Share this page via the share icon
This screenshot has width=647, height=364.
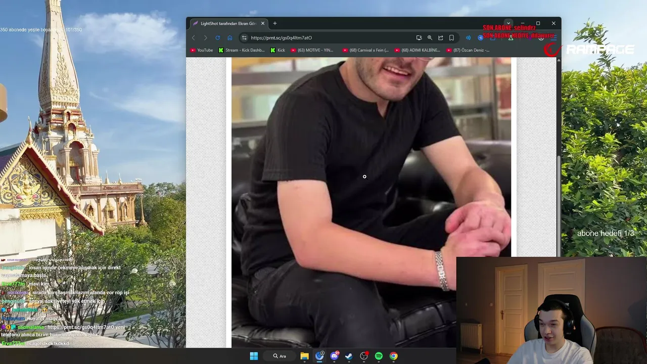point(441,38)
